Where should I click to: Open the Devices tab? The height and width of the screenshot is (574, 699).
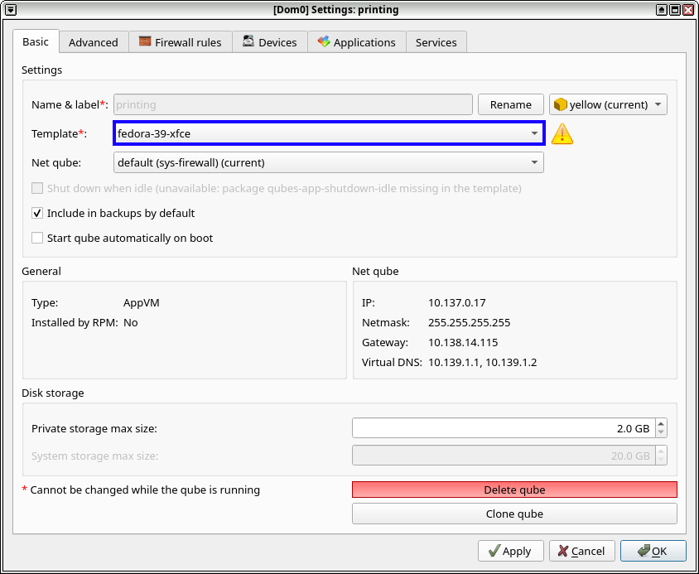tap(270, 42)
